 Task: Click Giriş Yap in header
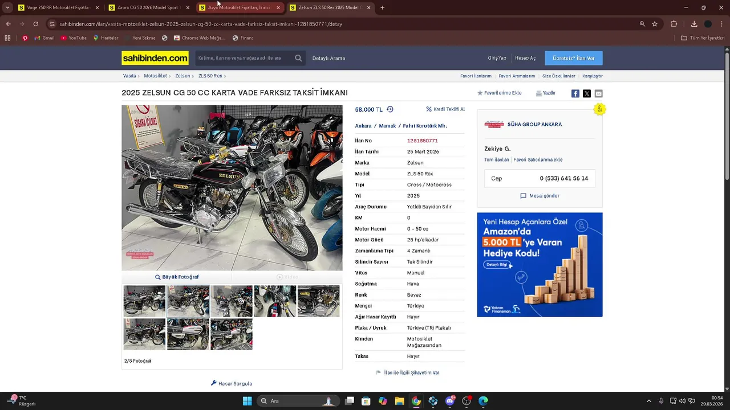497,58
